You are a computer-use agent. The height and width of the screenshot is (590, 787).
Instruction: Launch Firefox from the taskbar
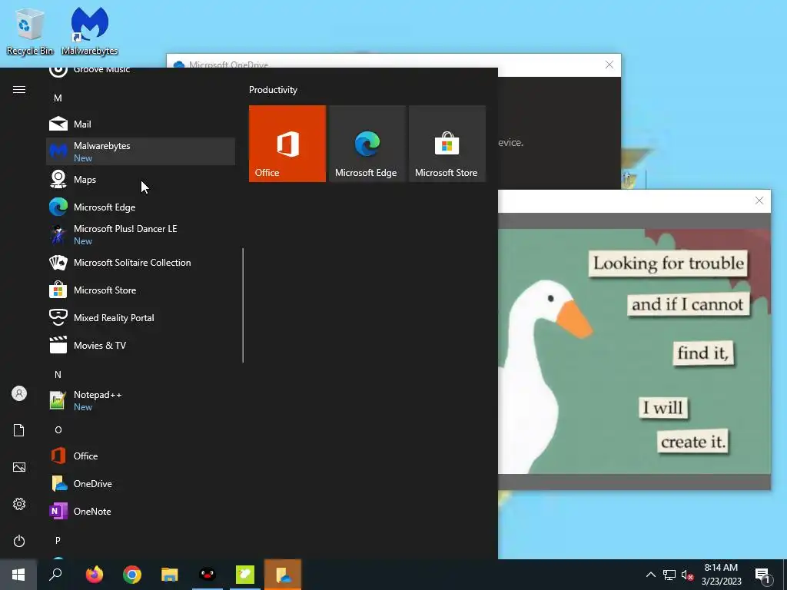coord(95,575)
